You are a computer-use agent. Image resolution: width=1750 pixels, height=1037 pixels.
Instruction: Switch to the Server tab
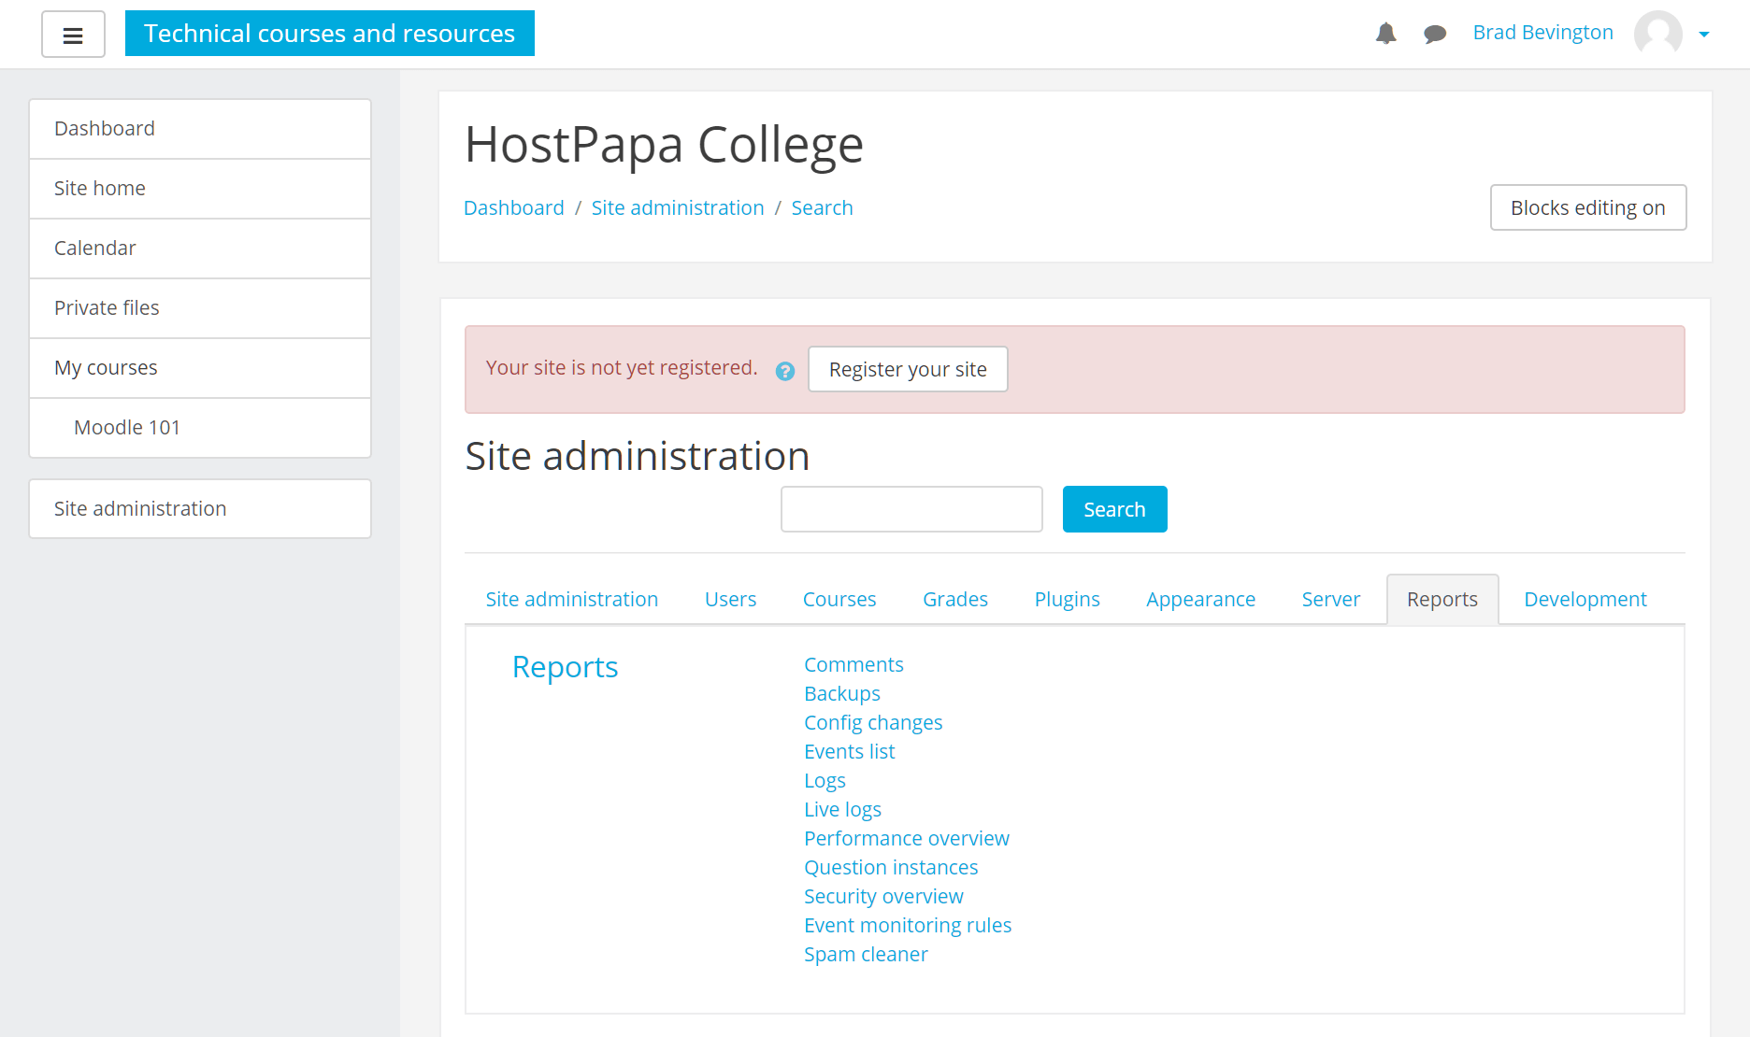pos(1330,599)
